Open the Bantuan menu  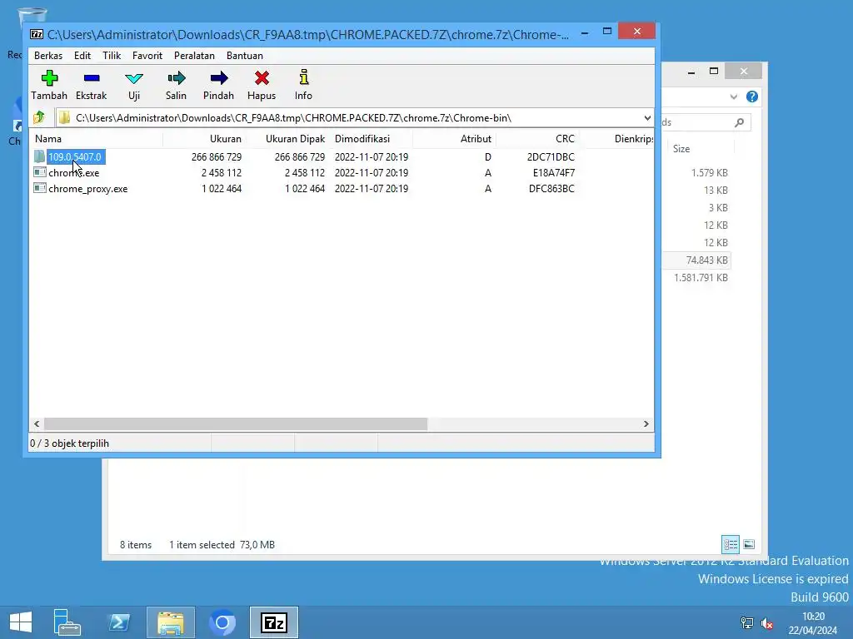[245, 56]
